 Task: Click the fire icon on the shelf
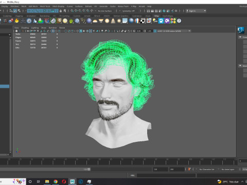16,21
